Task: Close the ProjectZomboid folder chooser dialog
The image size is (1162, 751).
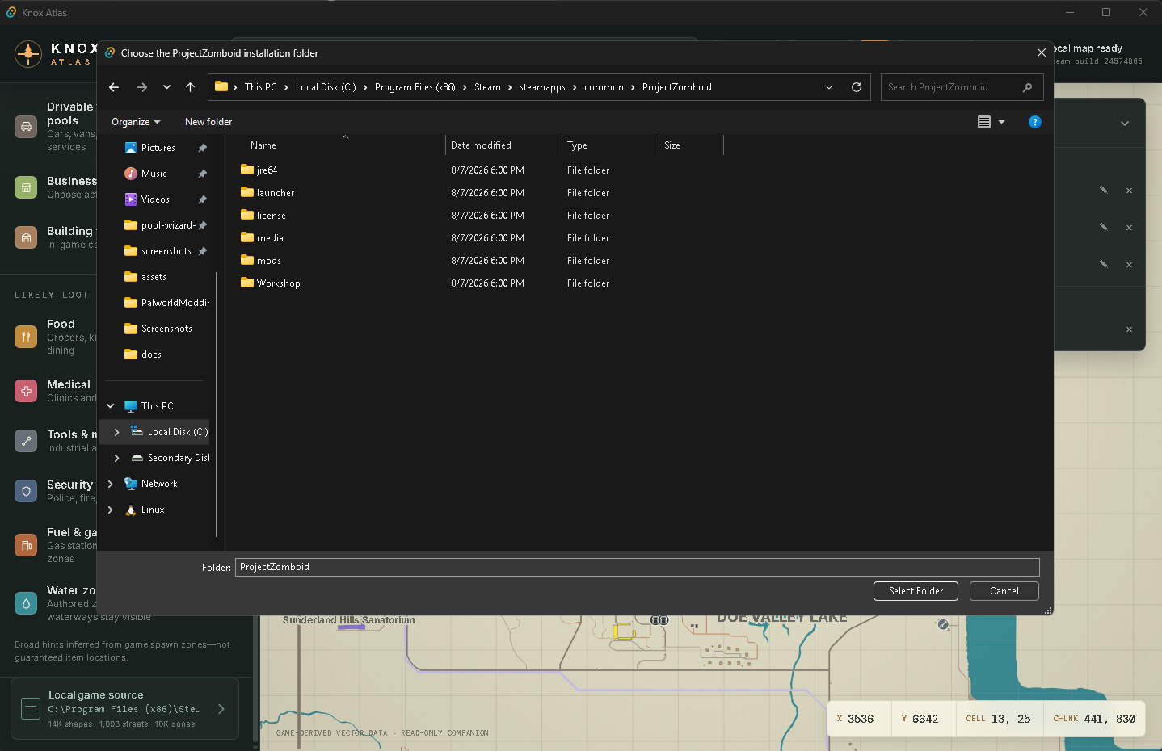Action: tap(1041, 52)
